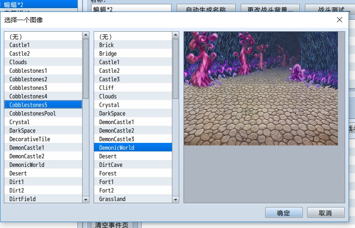The width and height of the screenshot is (355, 228).
Task: Select Brick in the right list
Action: (133, 45)
